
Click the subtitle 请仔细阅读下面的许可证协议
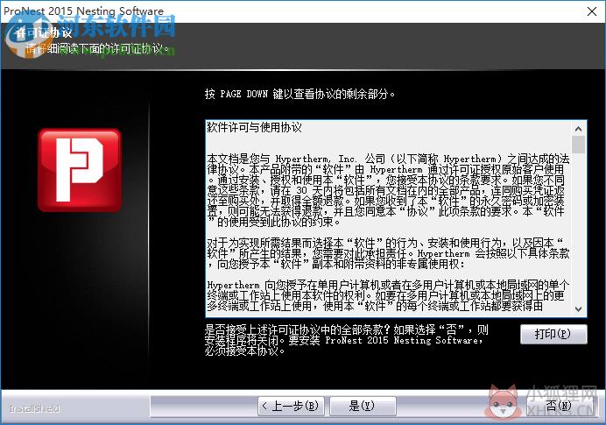click(97, 48)
